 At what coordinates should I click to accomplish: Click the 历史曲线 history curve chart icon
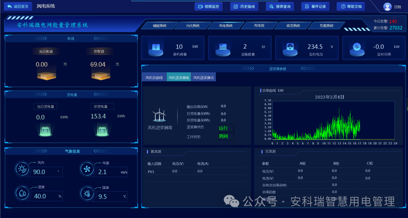click(x=235, y=6)
